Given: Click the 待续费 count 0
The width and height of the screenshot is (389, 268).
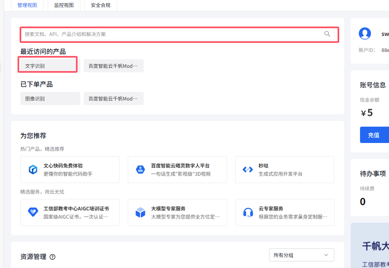Looking at the screenshot, I should tap(363, 201).
